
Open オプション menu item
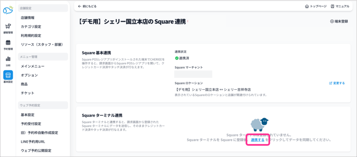pos(29,75)
